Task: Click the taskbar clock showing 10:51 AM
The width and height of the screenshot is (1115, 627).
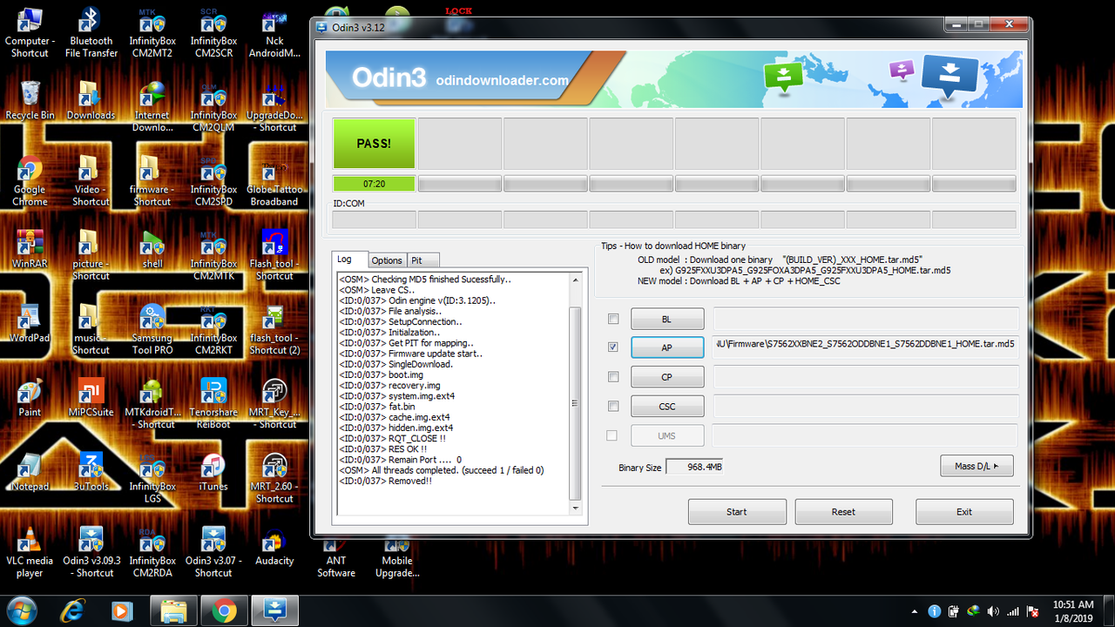Action: click(1073, 610)
